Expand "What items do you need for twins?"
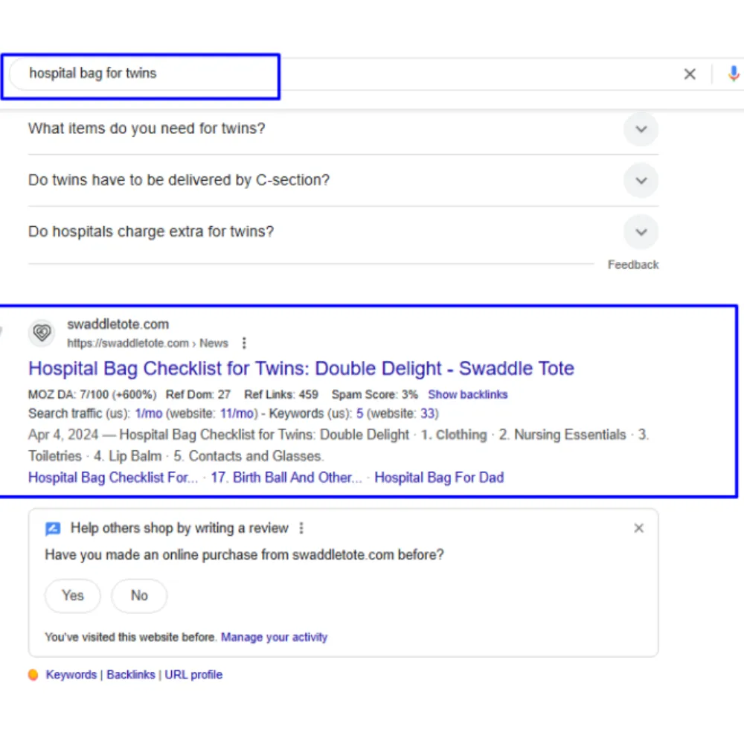744x744 pixels. 641,129
